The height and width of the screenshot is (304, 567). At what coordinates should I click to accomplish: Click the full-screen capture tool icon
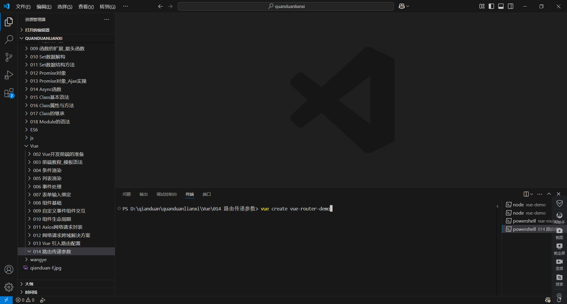(x=559, y=249)
